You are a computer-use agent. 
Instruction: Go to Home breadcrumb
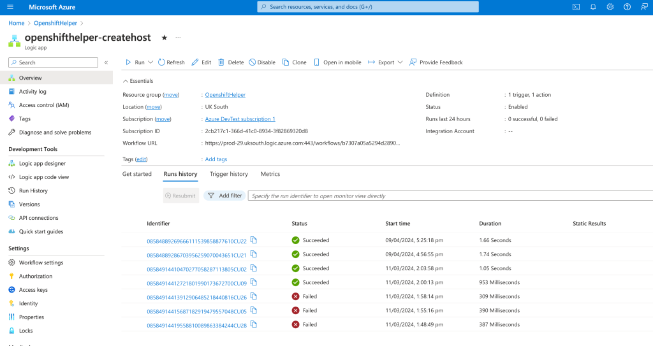click(x=16, y=24)
